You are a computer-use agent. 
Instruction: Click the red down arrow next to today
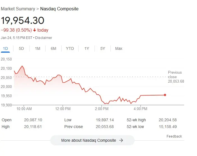pos(35,30)
